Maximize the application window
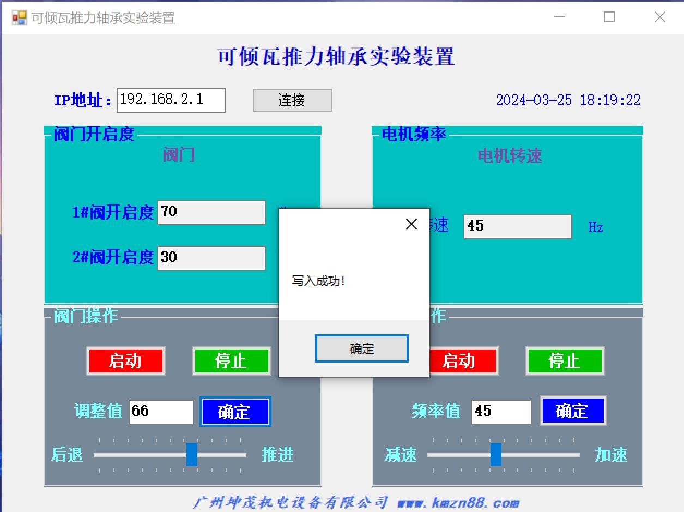Image resolution: width=684 pixels, height=512 pixels. point(609,17)
